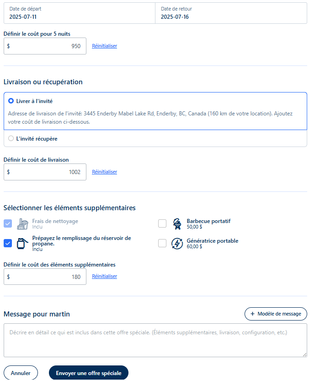Reset the delivery cost with Réinitialiser
The image size is (320, 381).
point(104,172)
